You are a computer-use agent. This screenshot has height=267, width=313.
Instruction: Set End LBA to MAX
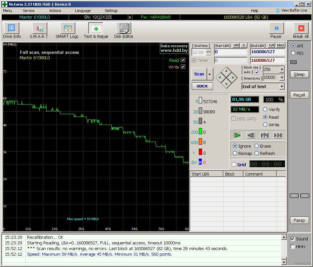[x=280, y=46]
